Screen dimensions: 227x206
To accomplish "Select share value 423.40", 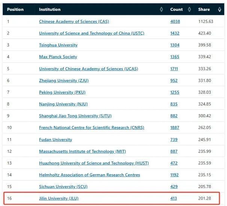I will point(204,33).
